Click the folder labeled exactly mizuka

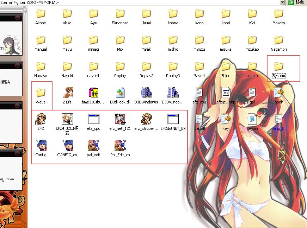point(226,40)
